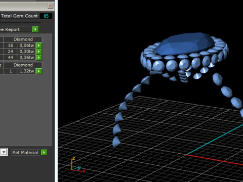243x182 pixels.
Task: Click the Total Gem Count label
Action: point(19,16)
